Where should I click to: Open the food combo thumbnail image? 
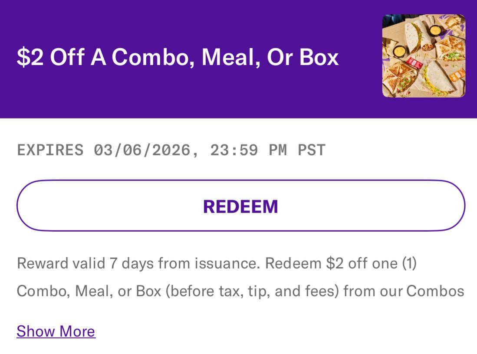point(424,56)
